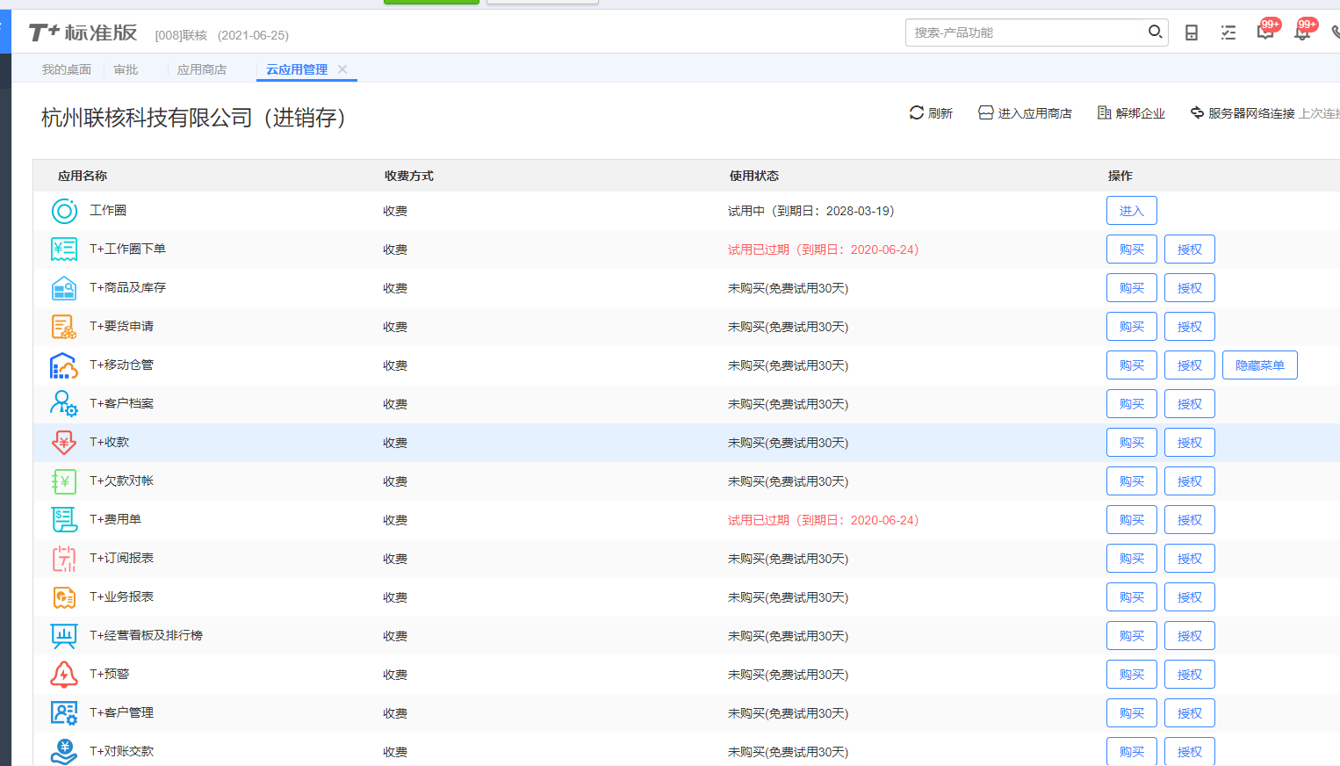
Task: Click 购买 for T+预警
Action: [x=1132, y=675]
